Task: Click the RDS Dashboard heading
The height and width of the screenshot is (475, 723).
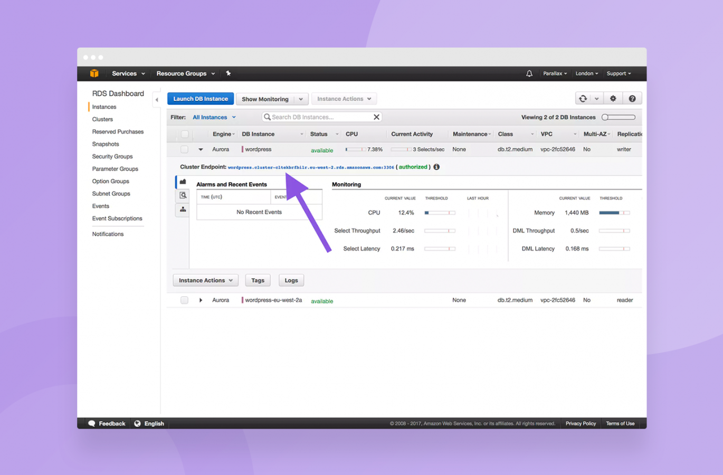Action: tap(118, 93)
